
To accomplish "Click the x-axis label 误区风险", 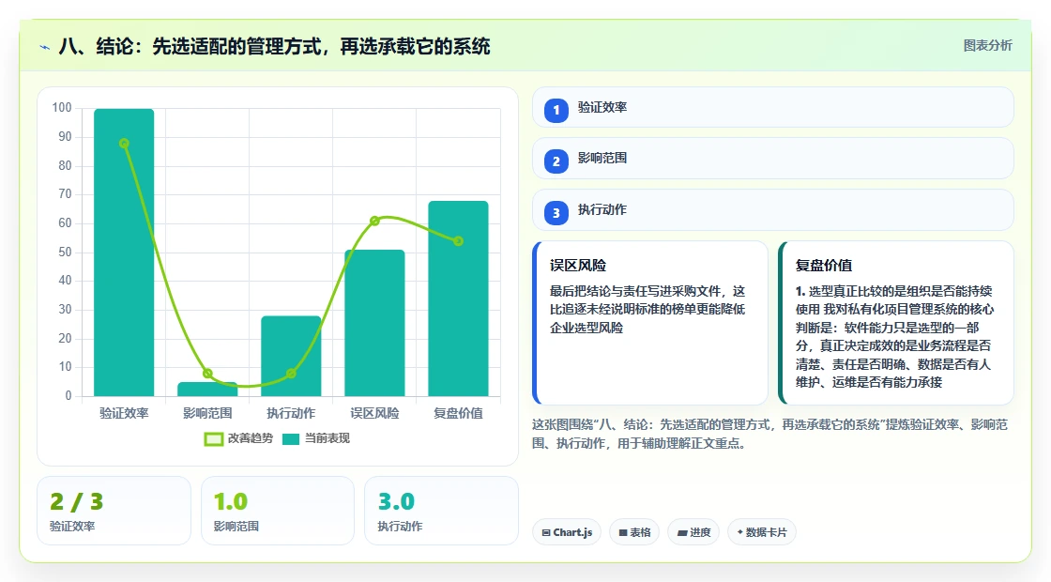I will (x=374, y=413).
